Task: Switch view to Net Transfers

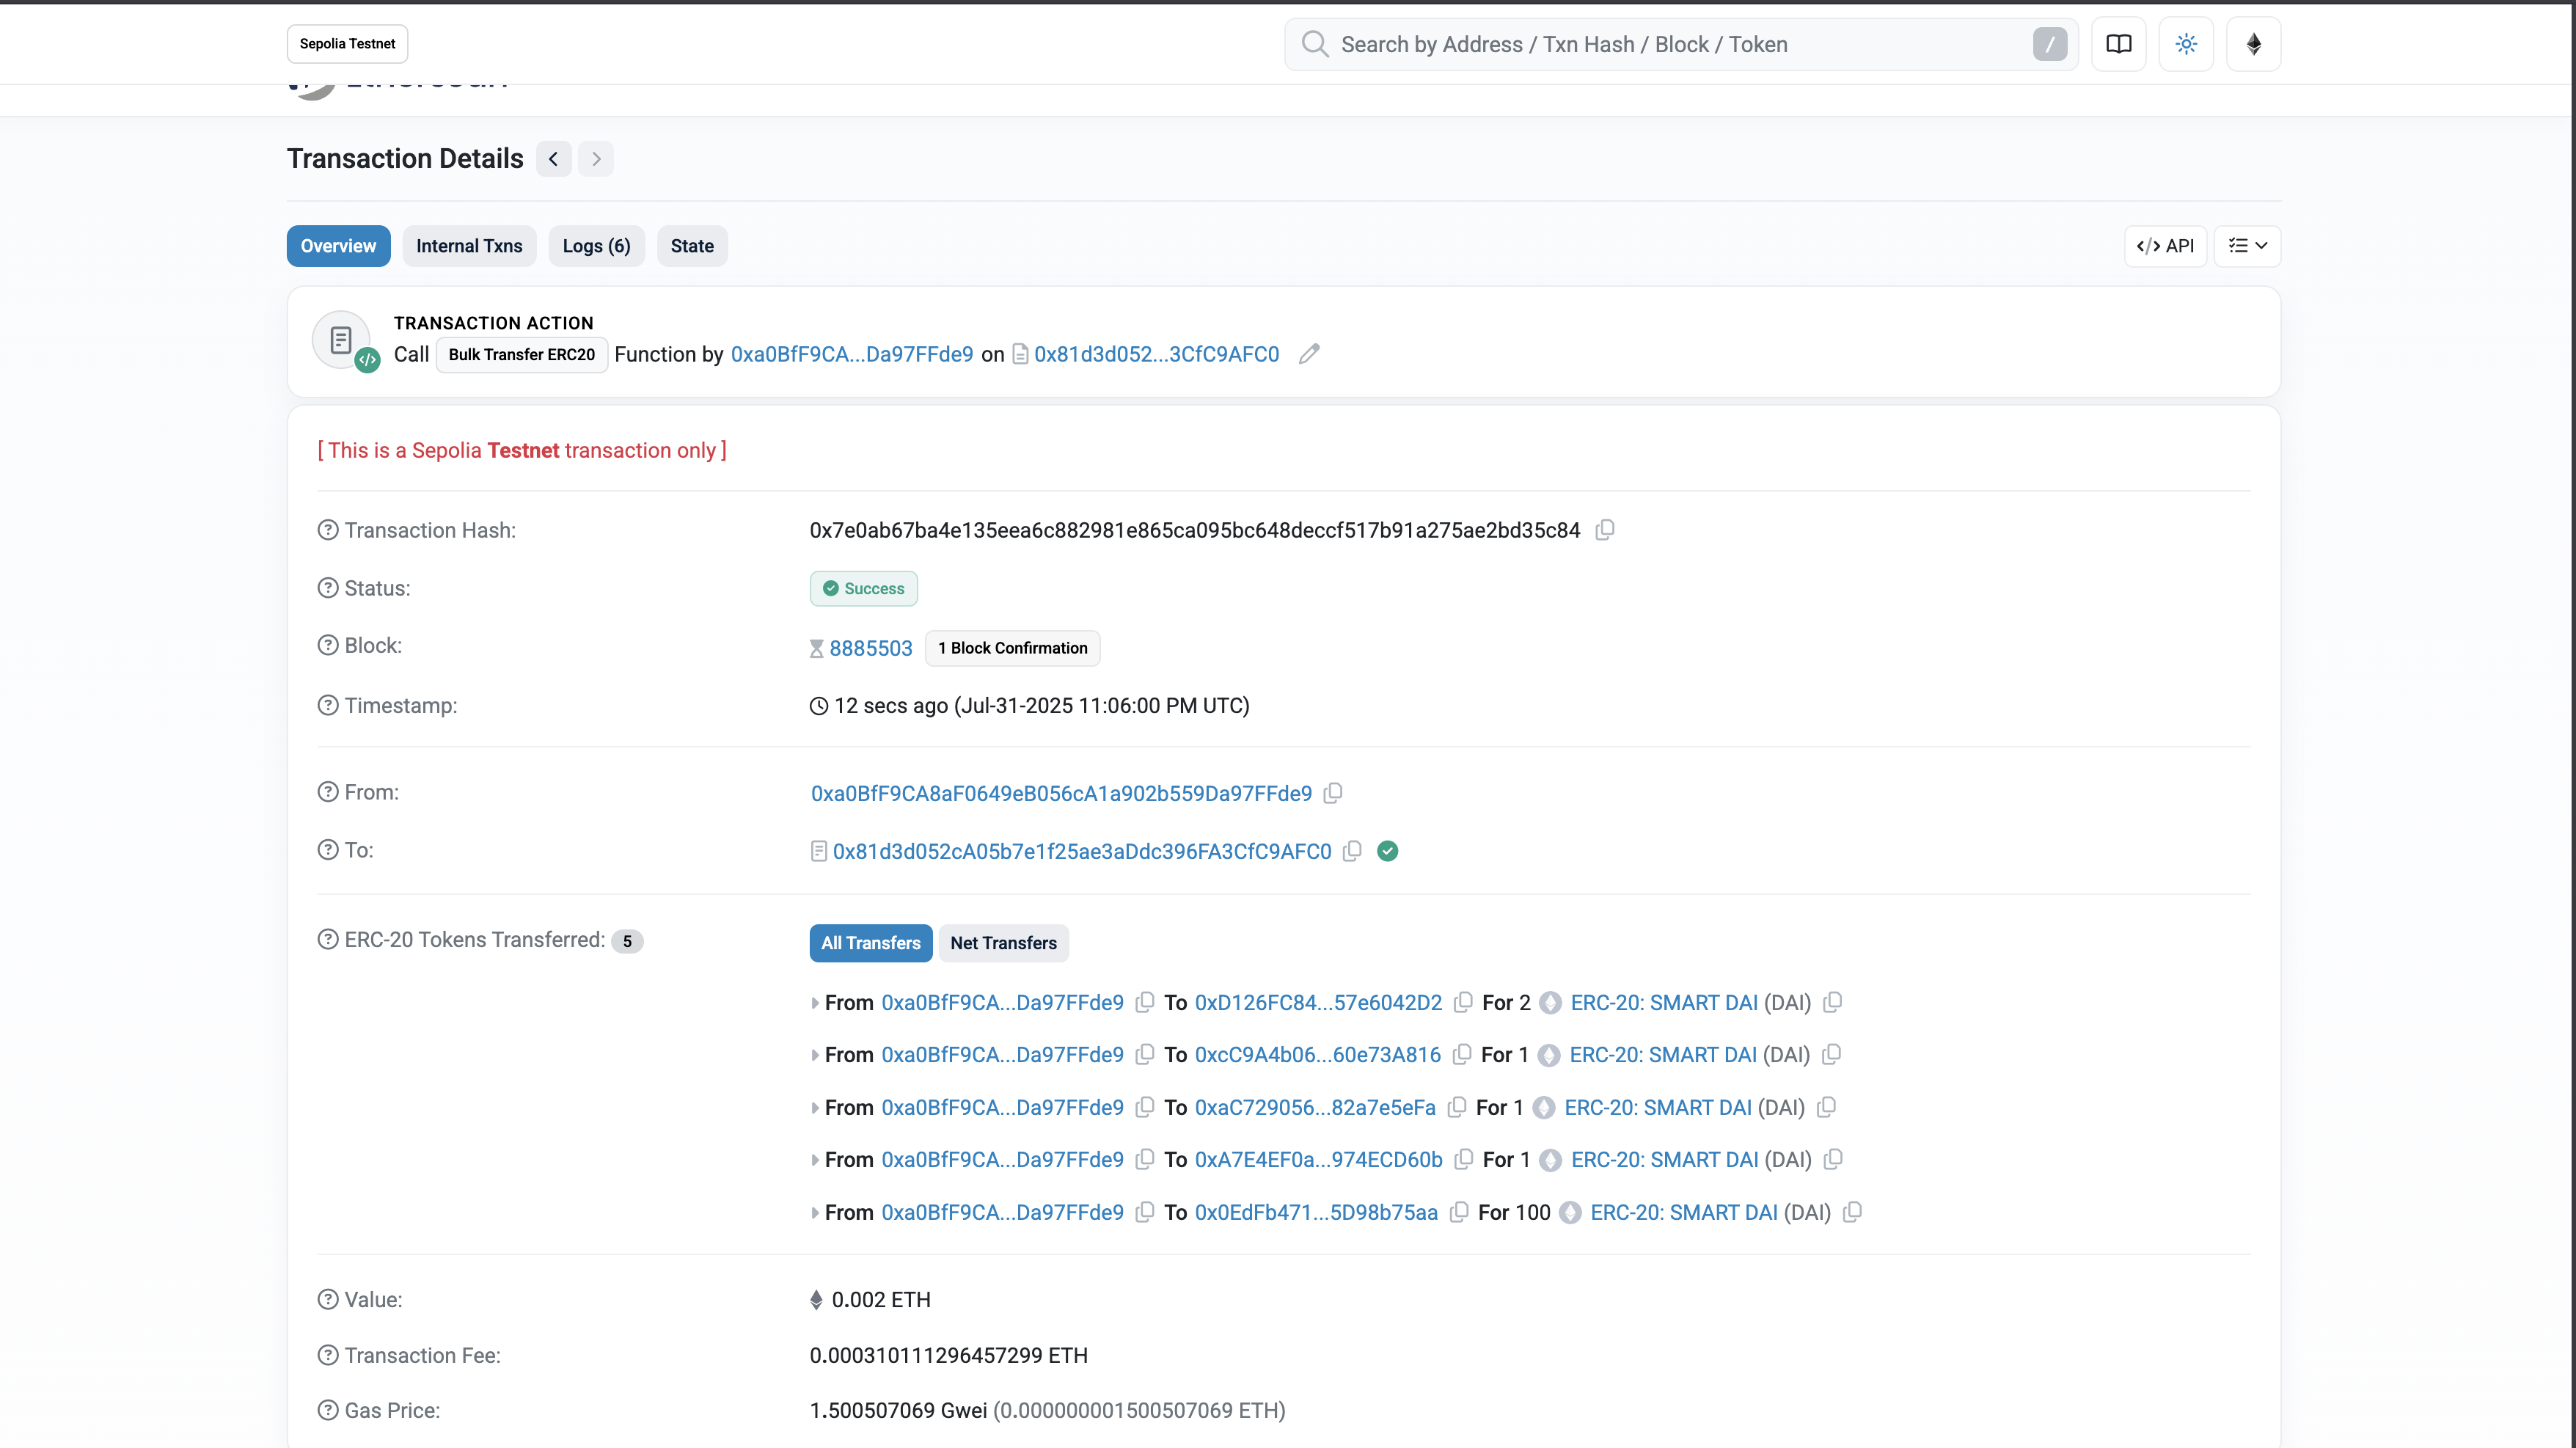Action: 1003,943
